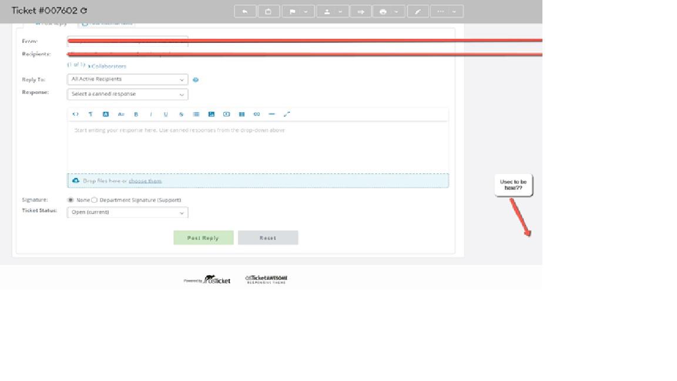Select the None signature option
677x381 pixels.
point(72,200)
